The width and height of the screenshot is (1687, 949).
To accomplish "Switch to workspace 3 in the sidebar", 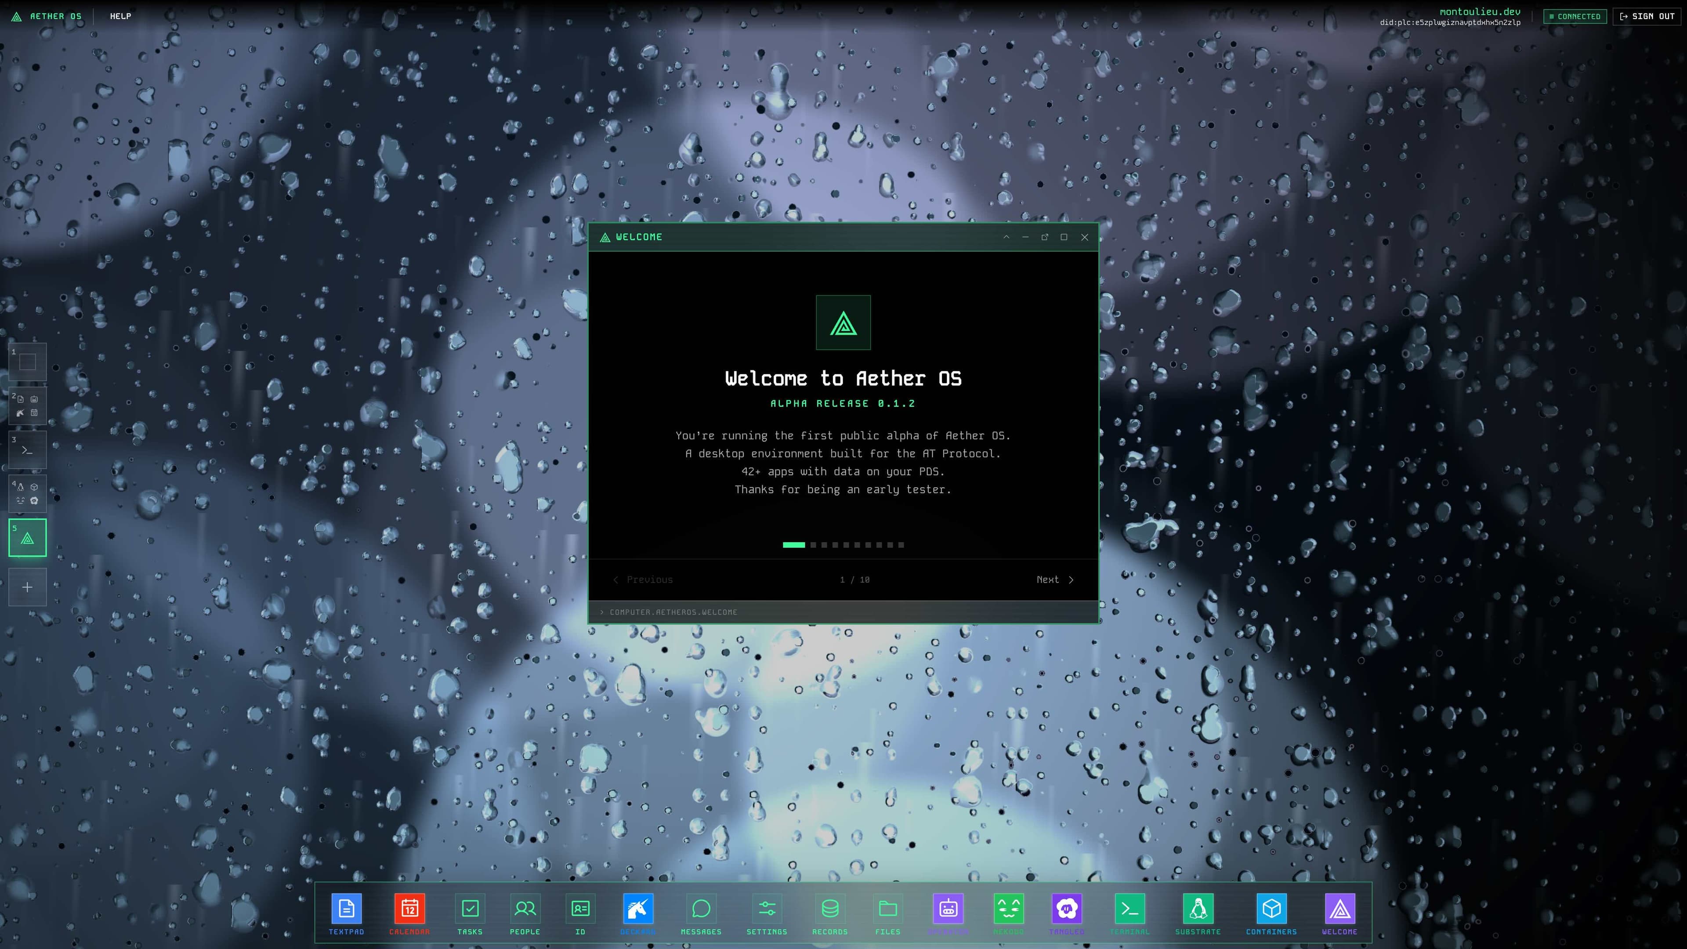I will (x=27, y=449).
